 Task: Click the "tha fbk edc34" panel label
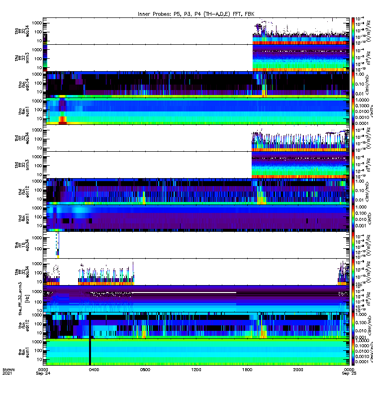pyautogui.click(x=24, y=85)
